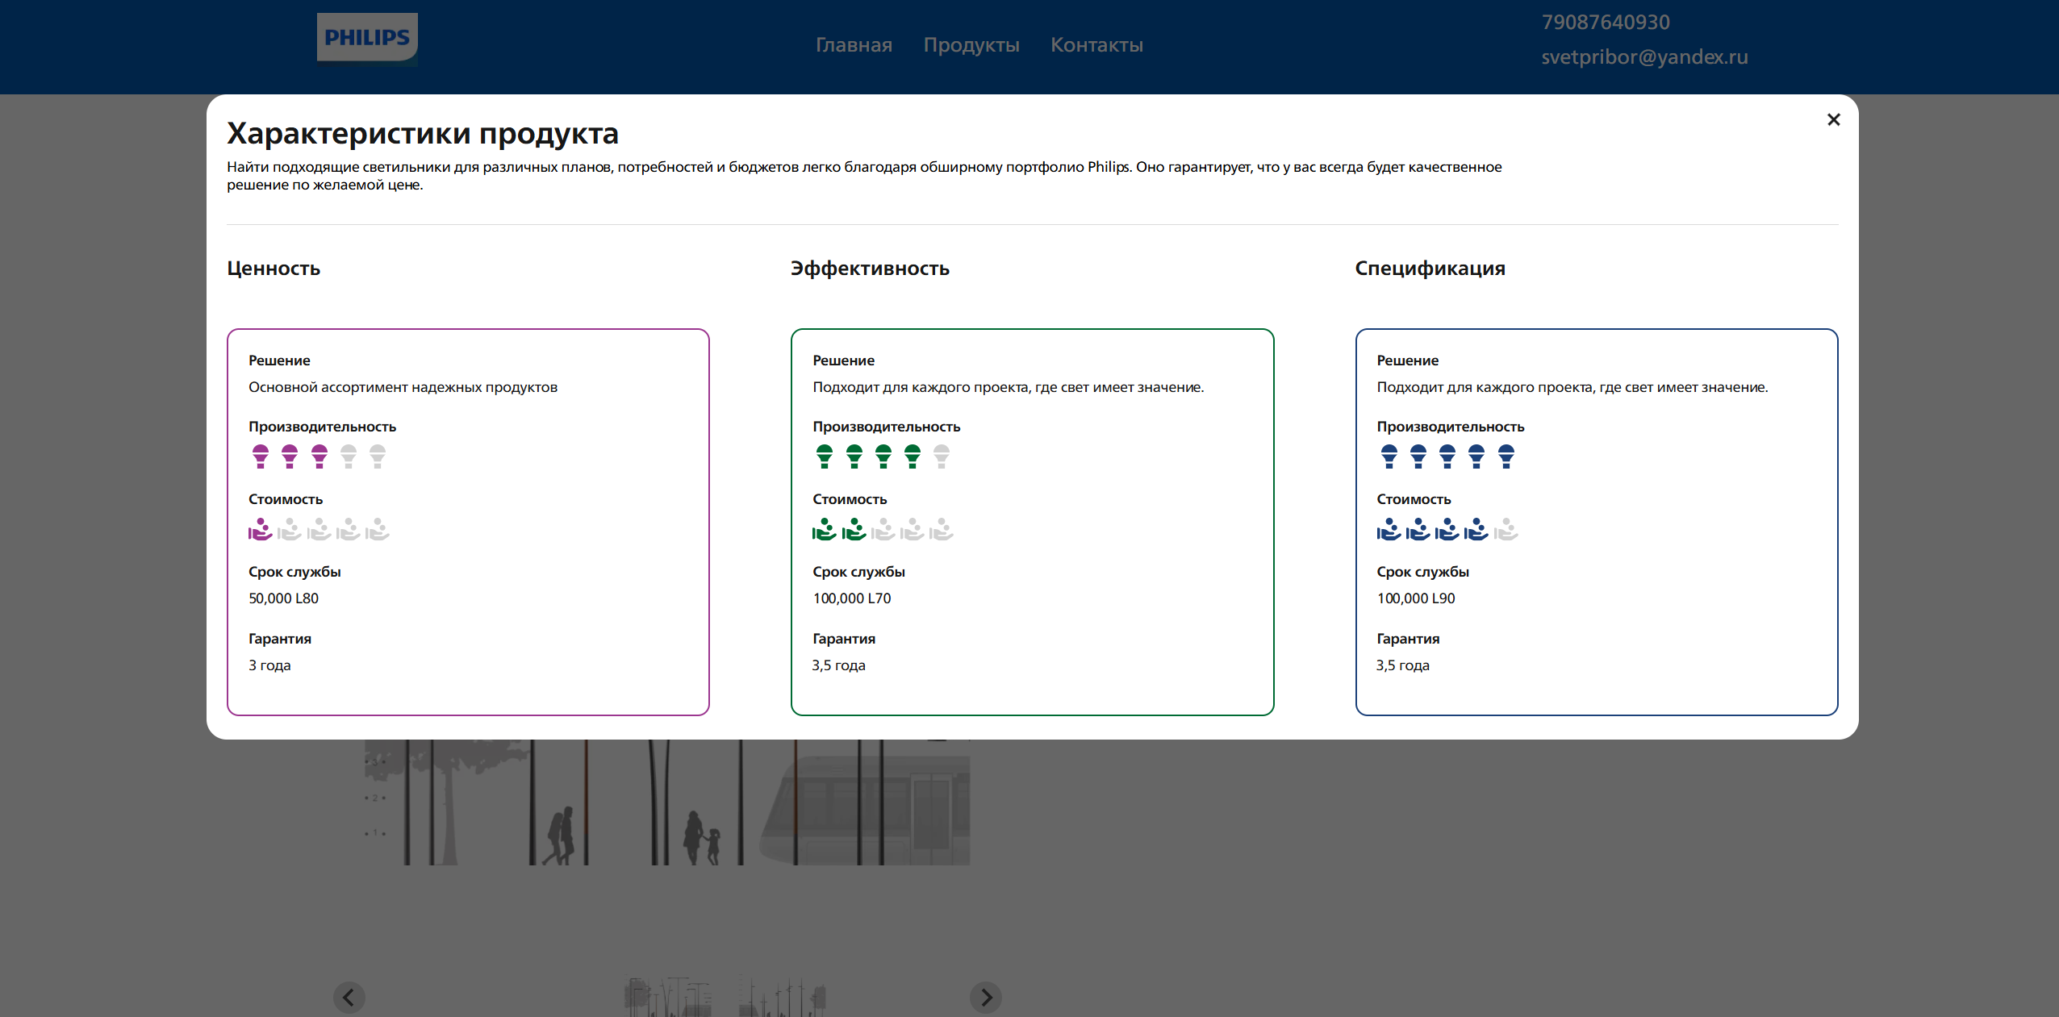Click the svetpribor@yandex.ru email link

click(1644, 57)
